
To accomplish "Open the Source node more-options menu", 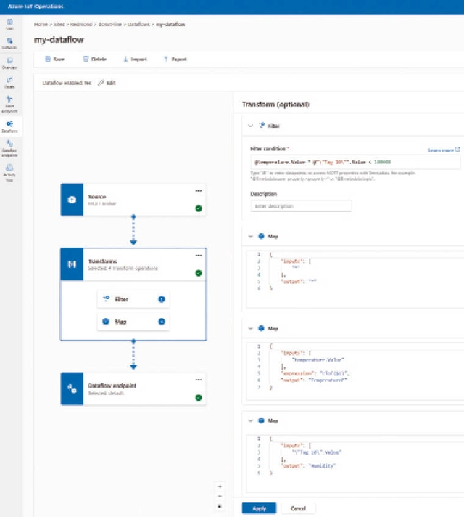I will coord(198,191).
